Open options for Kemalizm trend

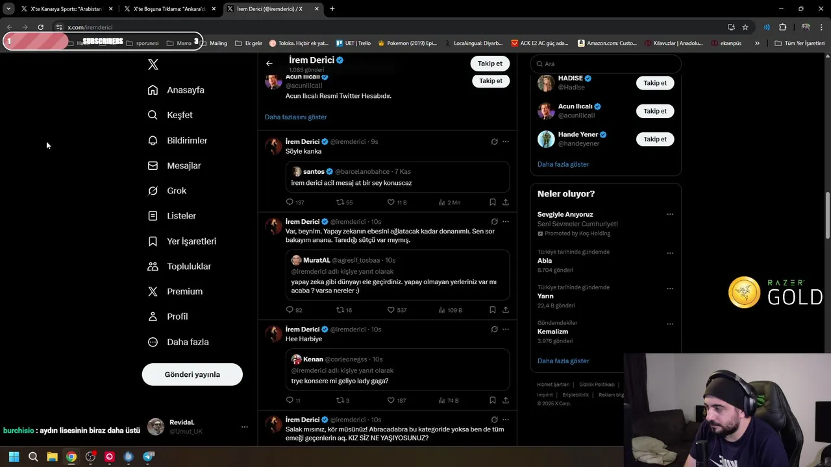click(x=670, y=324)
